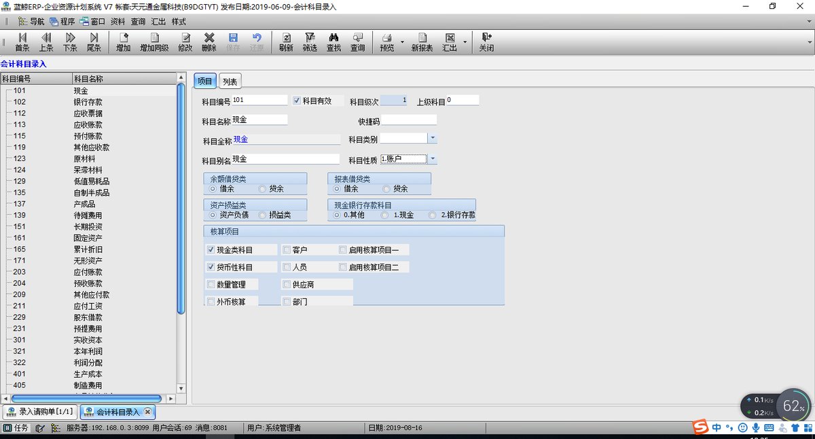Check the 供应商 checkbox
This screenshot has height=439, width=815.
click(287, 284)
